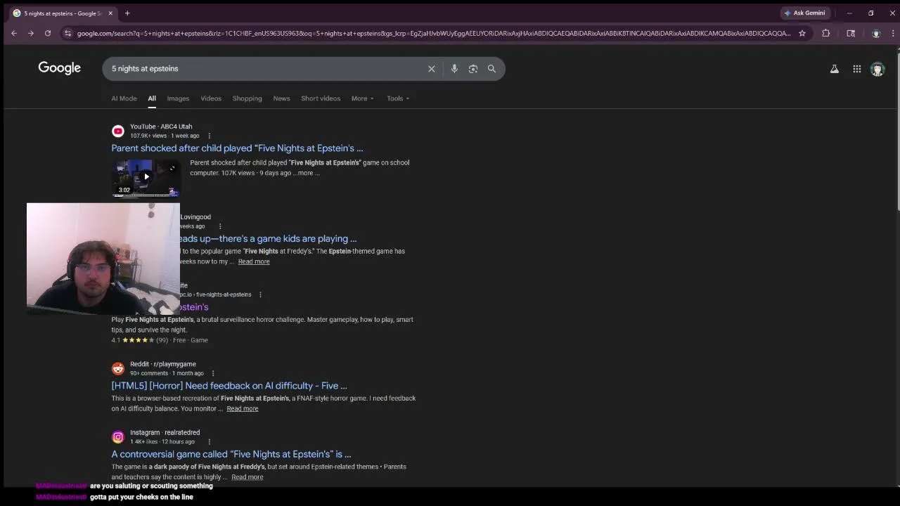Open options dots for Reddit result
900x506 pixels.
pos(213,373)
